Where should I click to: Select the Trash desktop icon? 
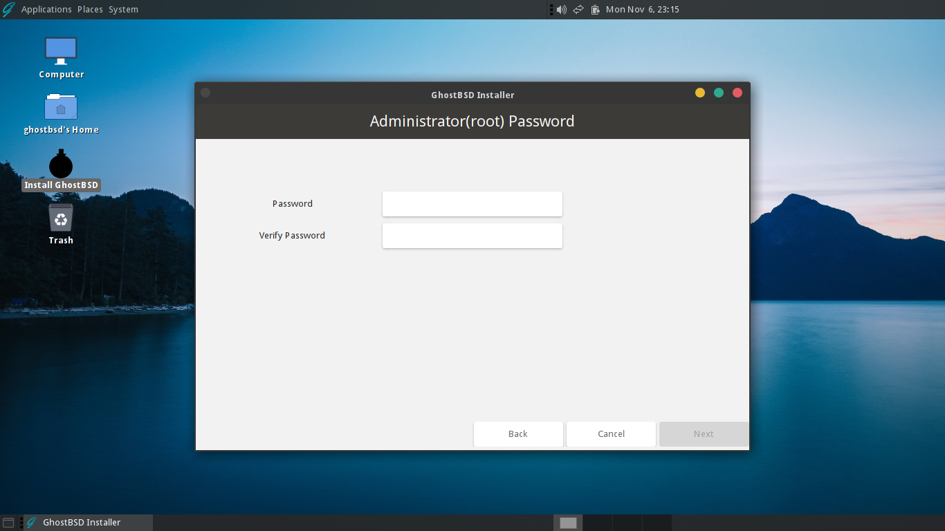pyautogui.click(x=61, y=218)
